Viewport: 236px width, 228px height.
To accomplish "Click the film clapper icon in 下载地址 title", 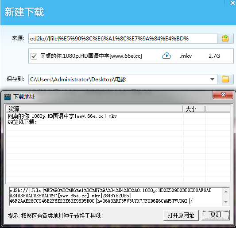I will [8, 97].
